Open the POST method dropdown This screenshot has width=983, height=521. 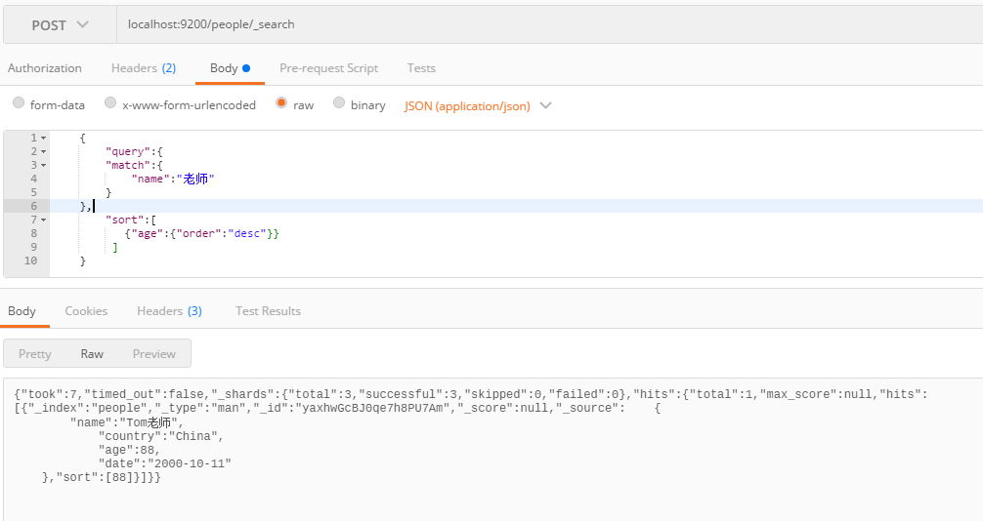click(60, 24)
